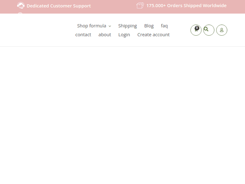Click 175.000+ Orders Shipped Worldwide text
The width and height of the screenshot is (245, 184).
[187, 6]
